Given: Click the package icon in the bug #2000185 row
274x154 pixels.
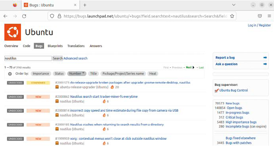Looking at the screenshot, I should [x=57, y=129].
